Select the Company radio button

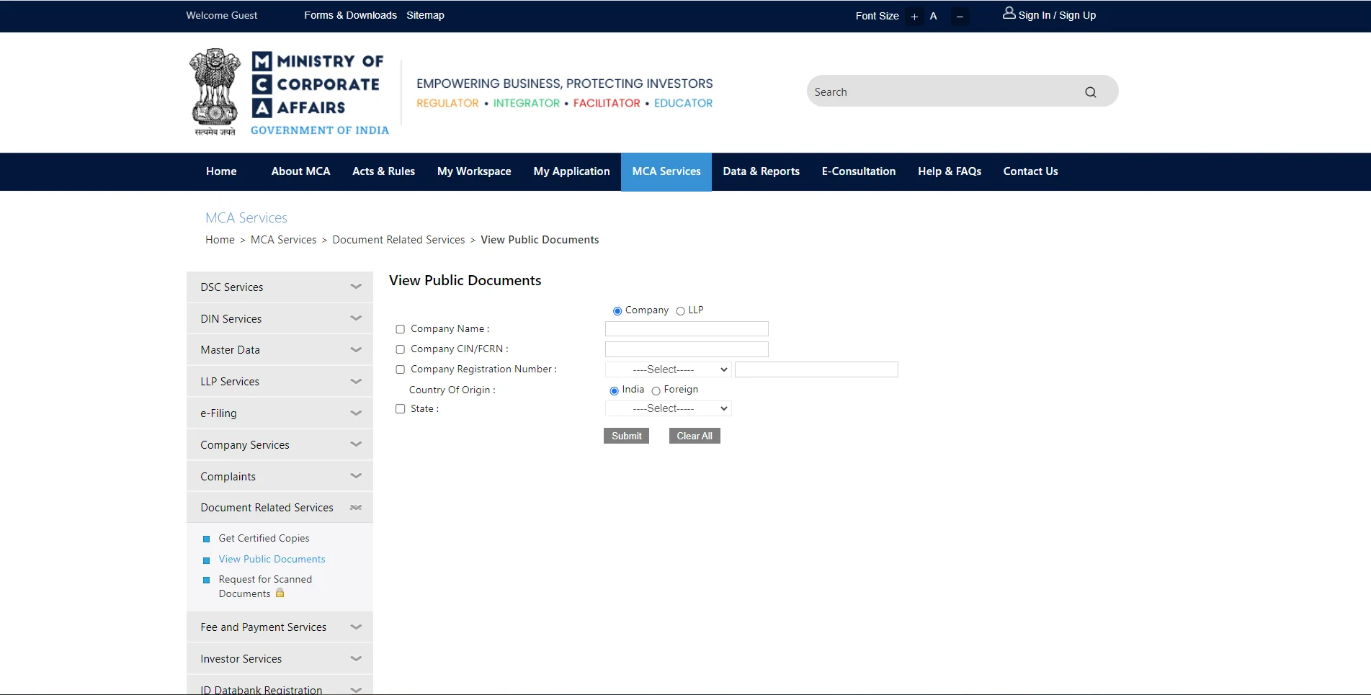point(617,311)
